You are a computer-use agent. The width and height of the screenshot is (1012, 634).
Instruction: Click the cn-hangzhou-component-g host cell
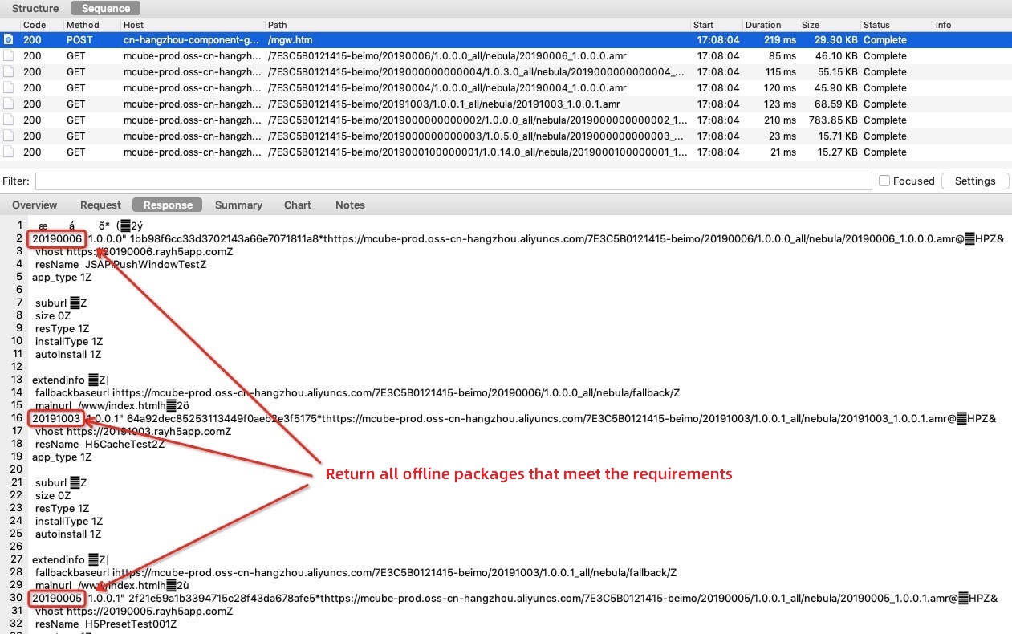tap(192, 39)
